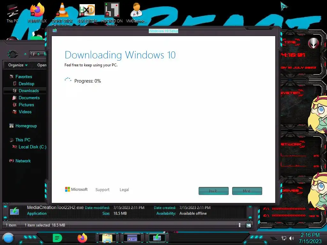
Task: Open the This PC desktop icon
Action: pos(12,13)
